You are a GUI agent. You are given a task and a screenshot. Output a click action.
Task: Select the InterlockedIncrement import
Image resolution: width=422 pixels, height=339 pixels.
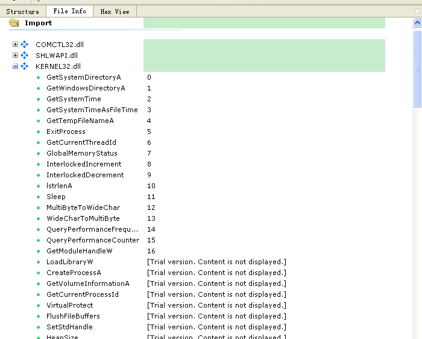coord(84,164)
